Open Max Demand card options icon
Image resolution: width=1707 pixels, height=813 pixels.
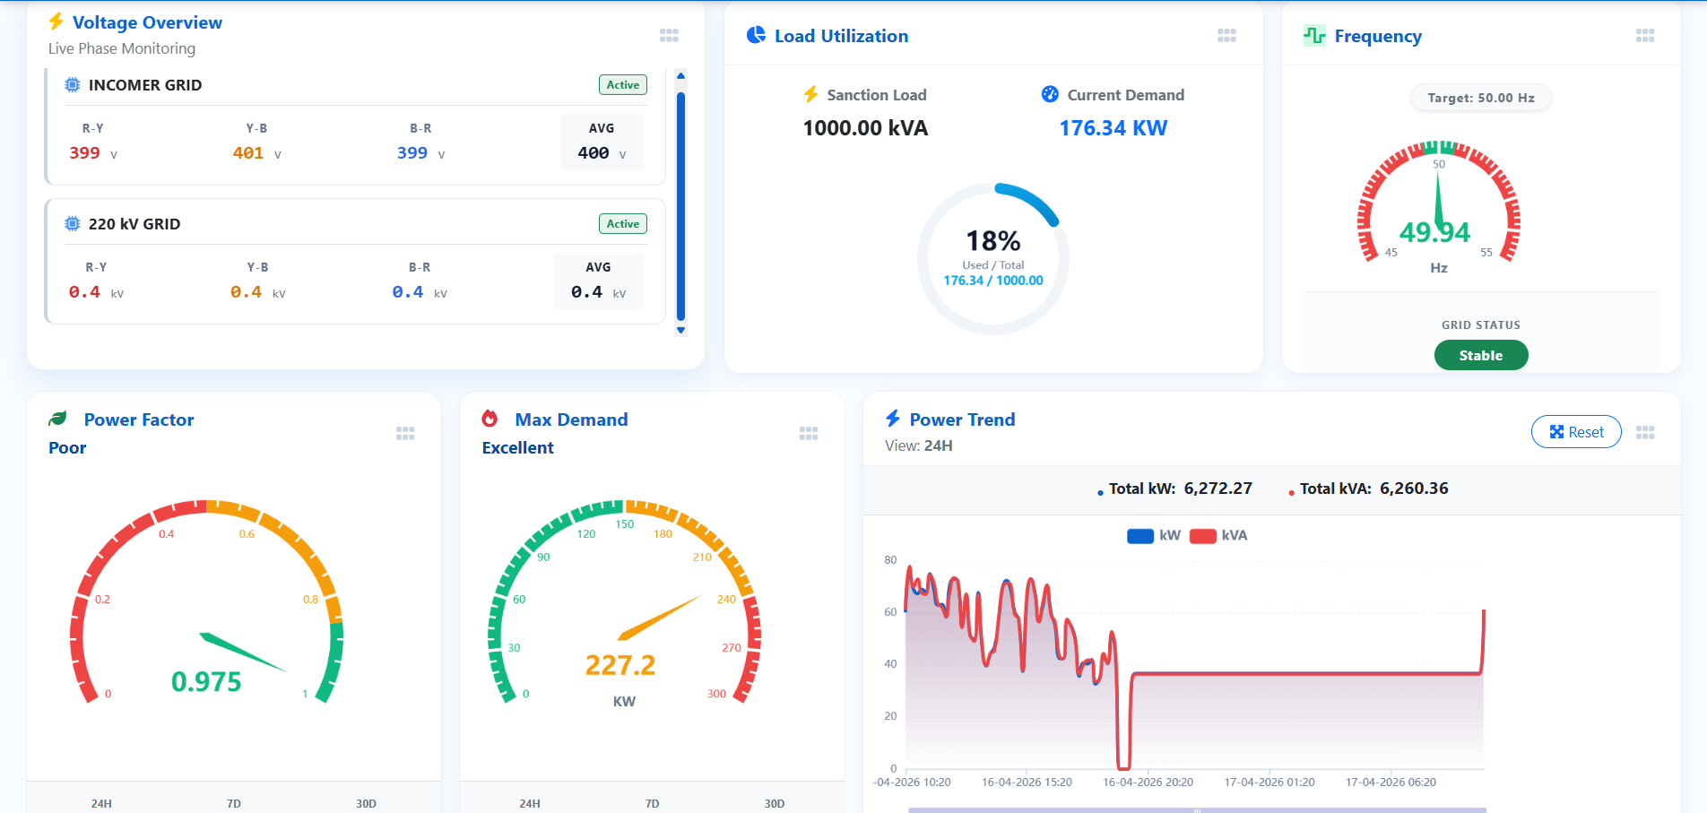click(808, 433)
